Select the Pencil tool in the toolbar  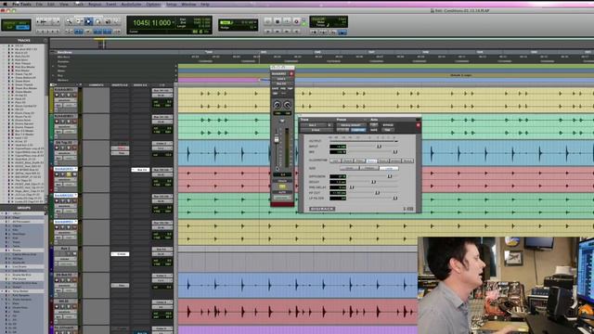[116, 22]
